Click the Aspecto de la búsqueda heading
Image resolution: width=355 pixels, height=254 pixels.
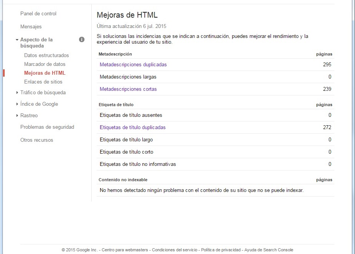[x=36, y=43]
